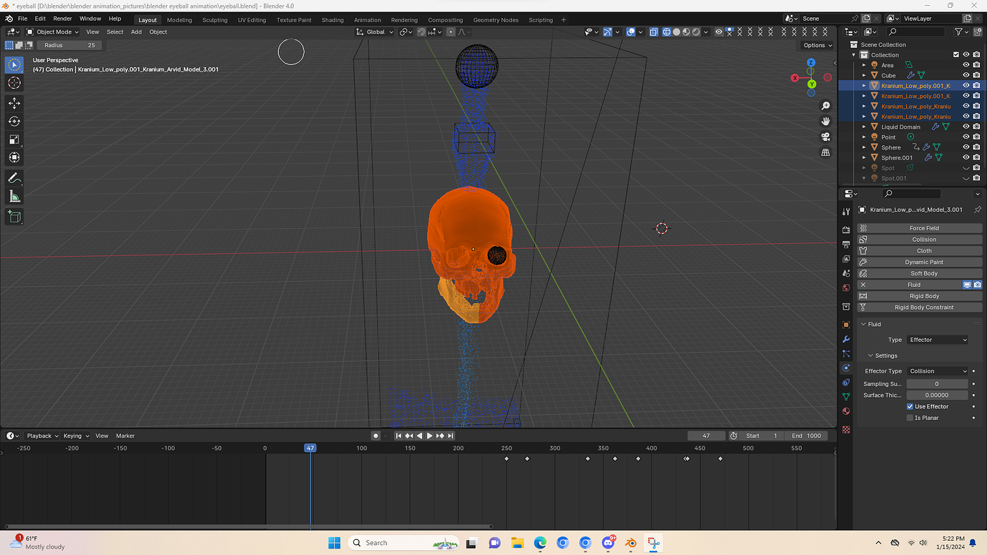This screenshot has width=987, height=555.
Task: Enable the Use Effector checkbox
Action: click(x=910, y=406)
